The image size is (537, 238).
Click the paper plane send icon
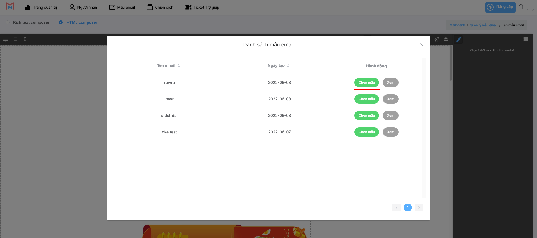coord(436,39)
